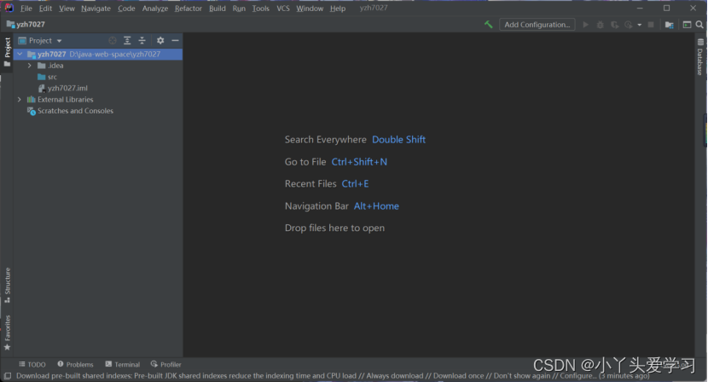The height and width of the screenshot is (382, 708).
Task: Open the Terminal tool window
Action: click(x=122, y=364)
